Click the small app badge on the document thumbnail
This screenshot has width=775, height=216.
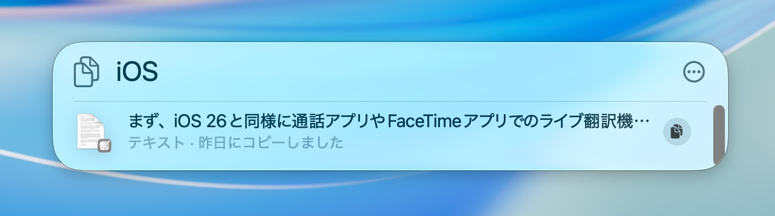[104, 146]
